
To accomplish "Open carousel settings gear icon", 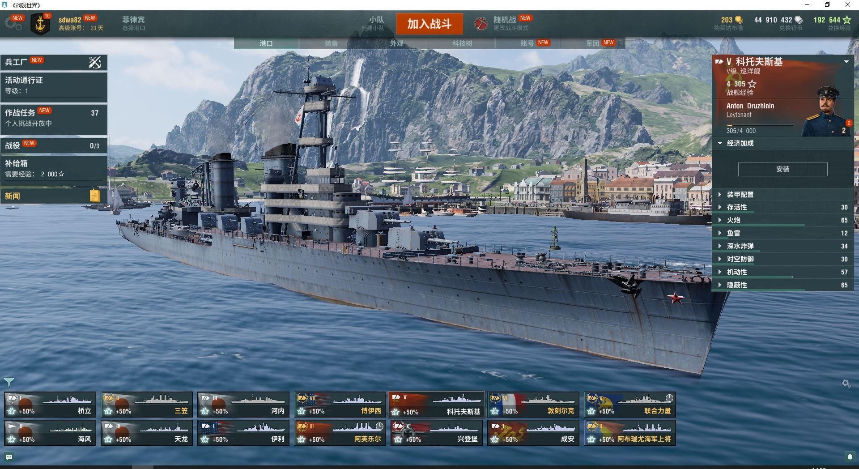I will click(846, 384).
